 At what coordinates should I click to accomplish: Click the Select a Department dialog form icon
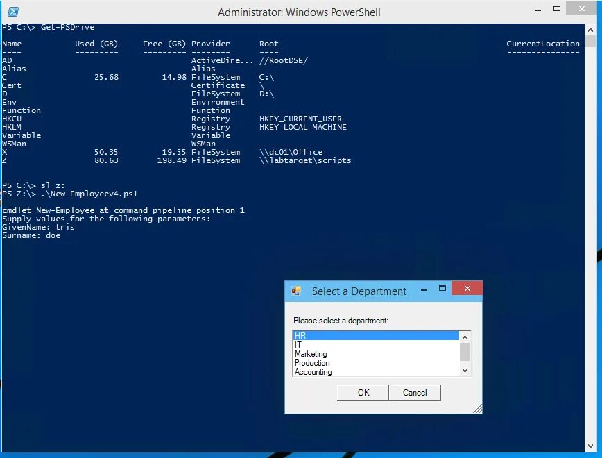click(x=296, y=291)
